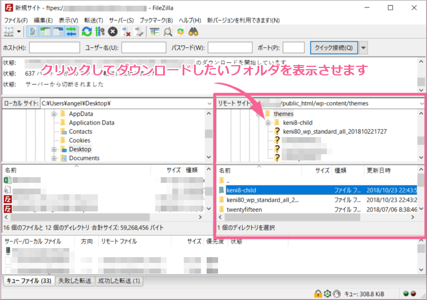Select keni80_wp_standard_all_201810221727 in remote tree
427x300 pixels.
click(x=335, y=131)
